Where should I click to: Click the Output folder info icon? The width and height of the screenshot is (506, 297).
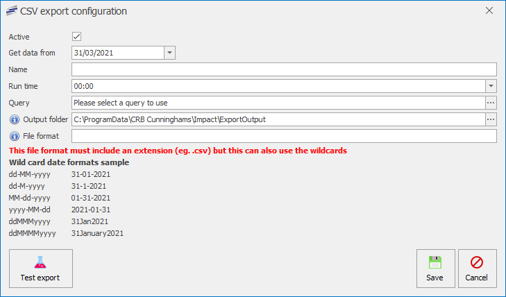point(14,119)
